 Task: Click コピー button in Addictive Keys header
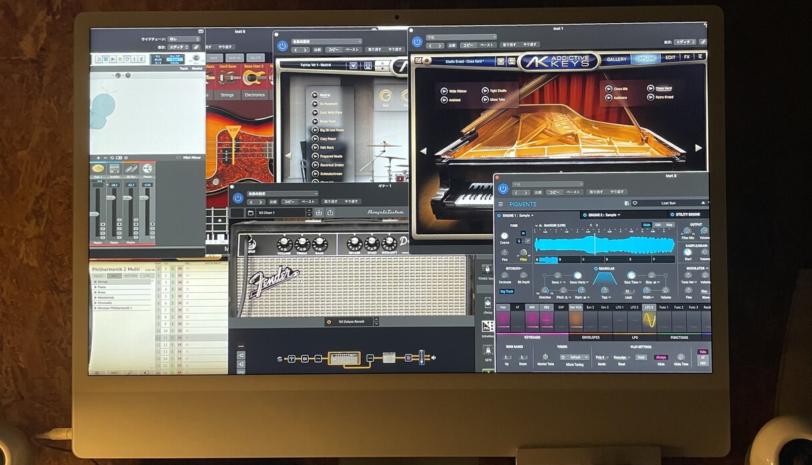[469, 45]
